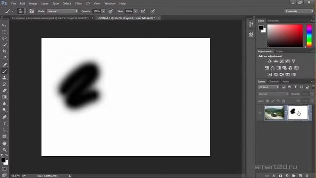The height and width of the screenshot is (178, 316).
Task: Open the layer blend mode dropdown
Action: pos(273,94)
